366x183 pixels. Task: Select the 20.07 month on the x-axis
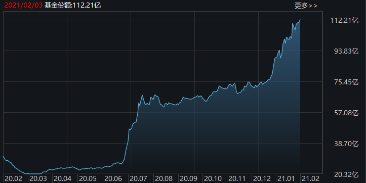138,179
